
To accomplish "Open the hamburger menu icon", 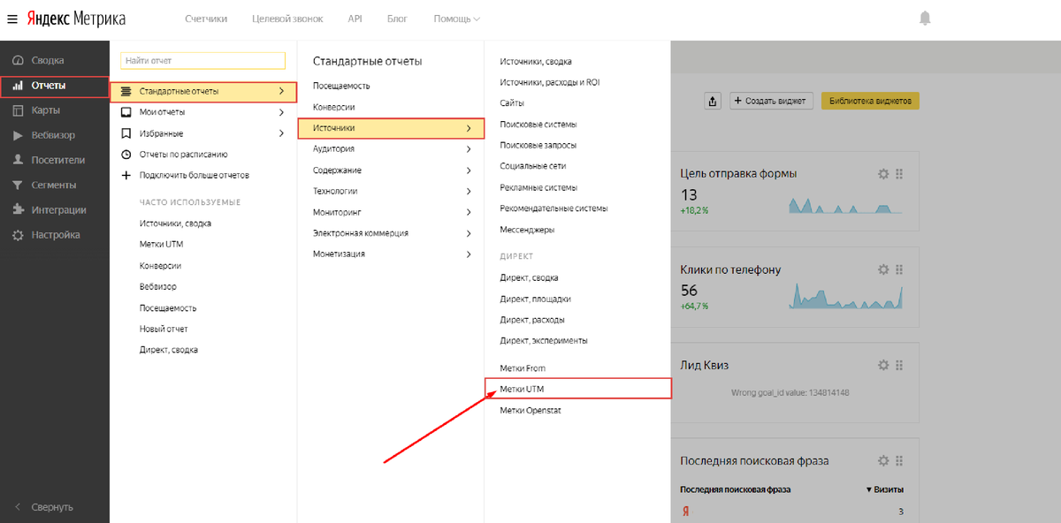I will pyautogui.click(x=12, y=19).
